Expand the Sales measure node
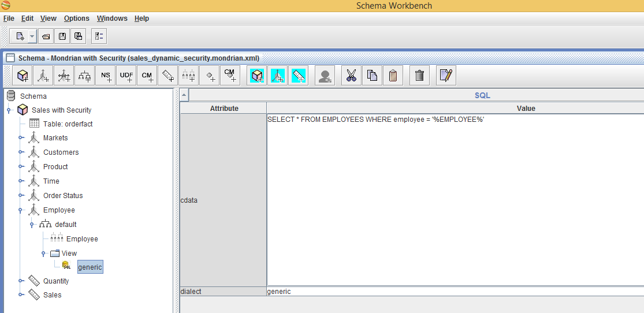 point(21,295)
